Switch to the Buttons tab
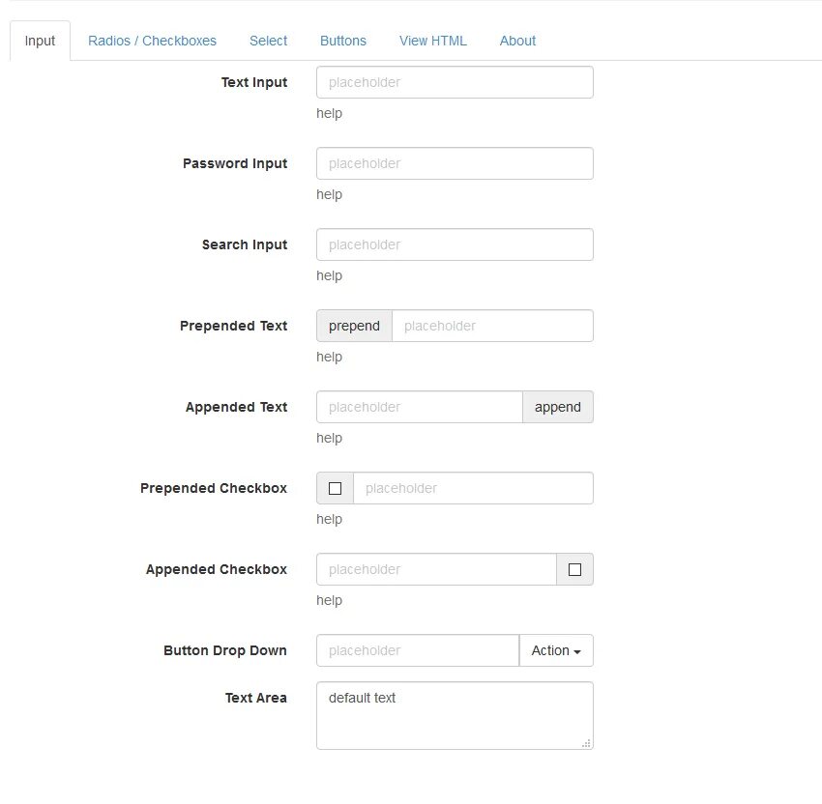This screenshot has width=822, height=804. click(x=343, y=41)
